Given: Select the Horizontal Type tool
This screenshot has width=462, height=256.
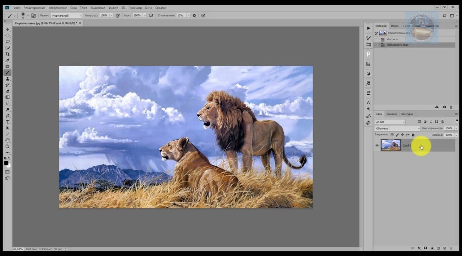Looking at the screenshot, I should coord(8,122).
